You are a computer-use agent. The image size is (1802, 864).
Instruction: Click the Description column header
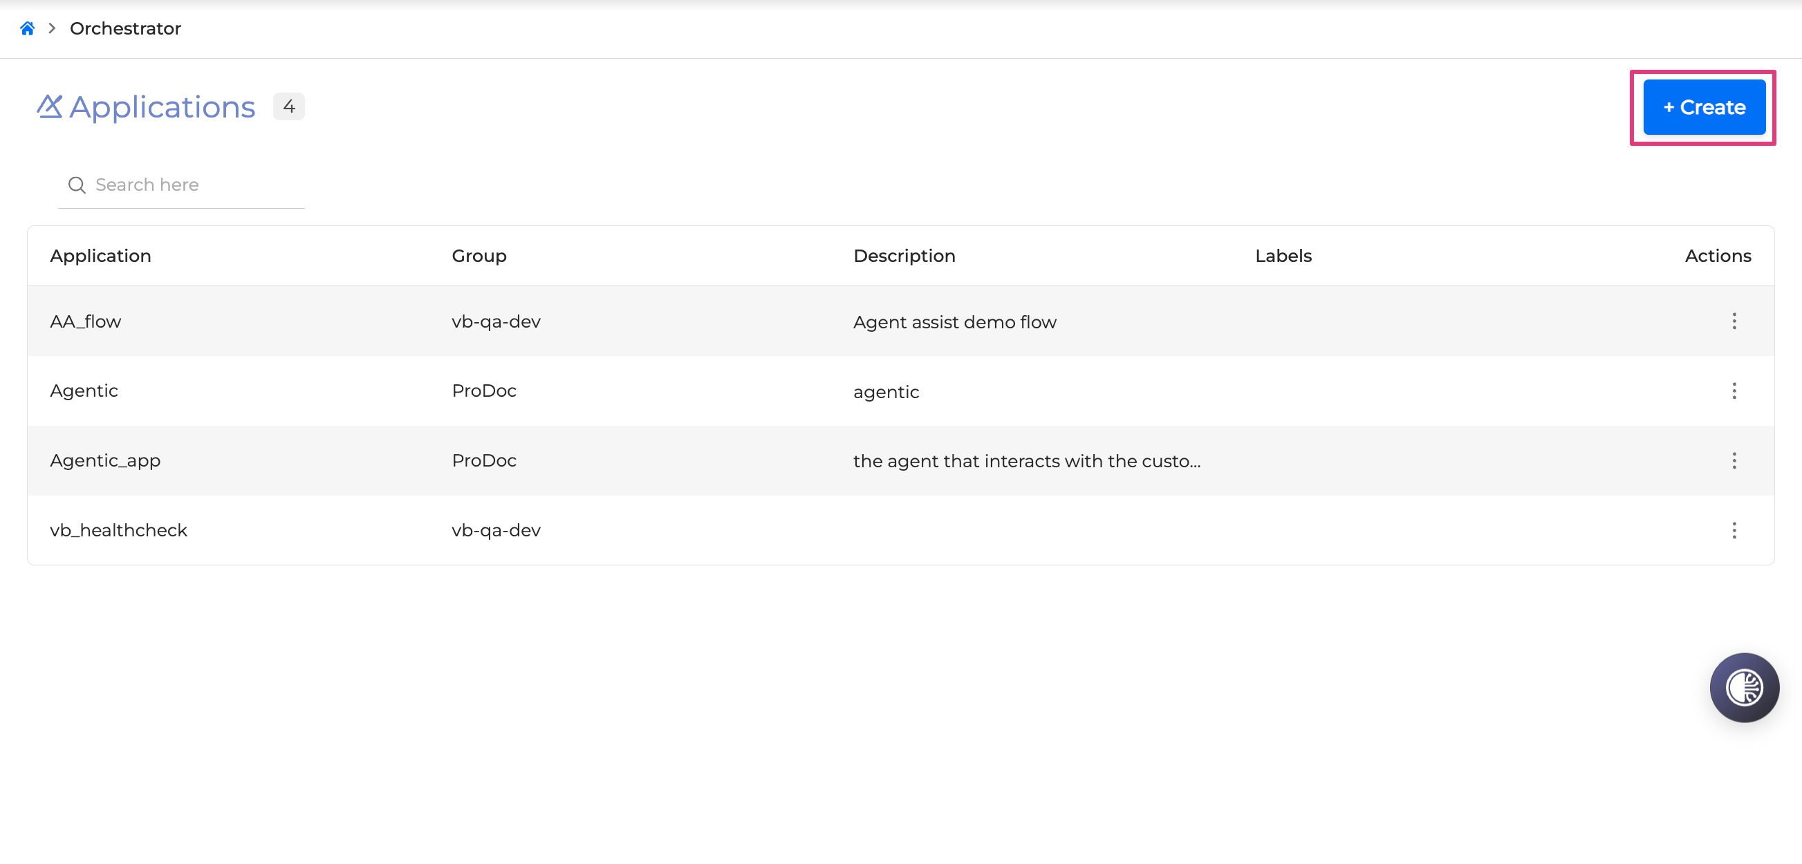coord(904,256)
